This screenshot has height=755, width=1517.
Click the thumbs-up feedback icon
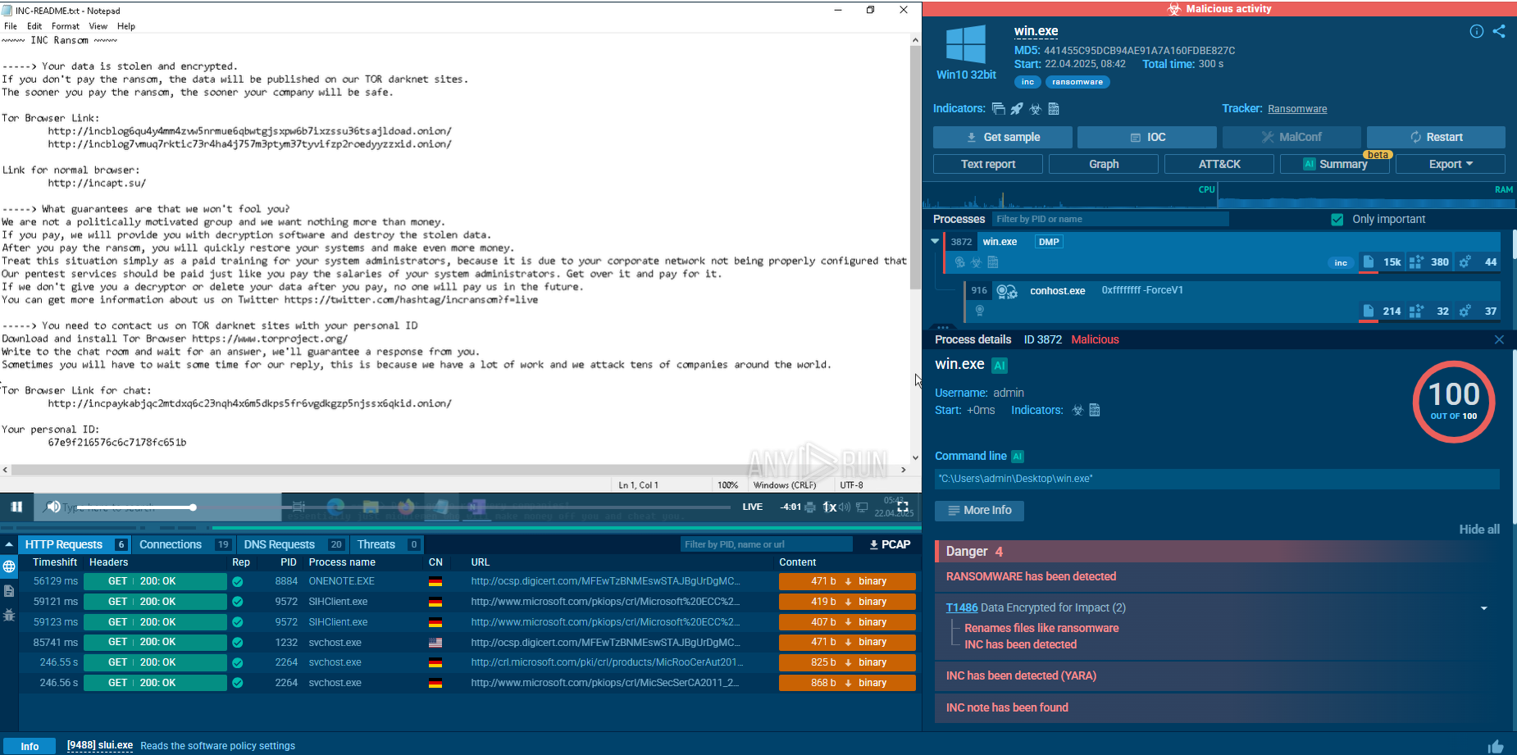pyautogui.click(x=1496, y=746)
